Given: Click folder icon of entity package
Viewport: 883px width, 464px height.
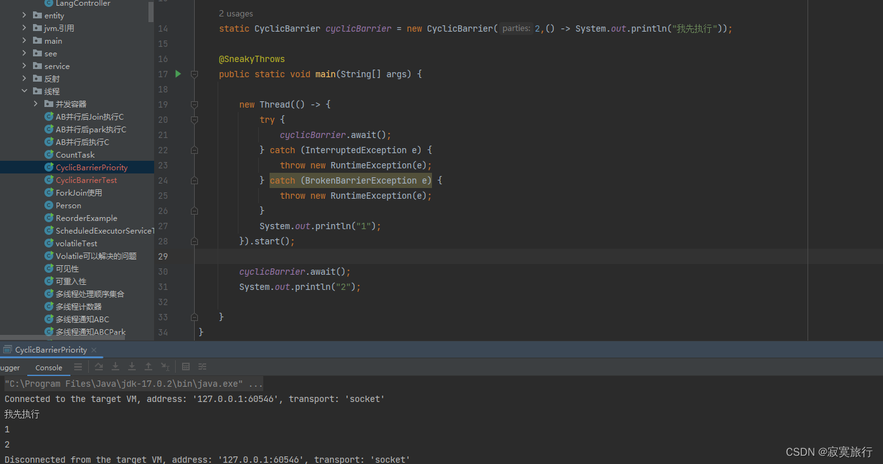Looking at the screenshot, I should click(x=37, y=15).
